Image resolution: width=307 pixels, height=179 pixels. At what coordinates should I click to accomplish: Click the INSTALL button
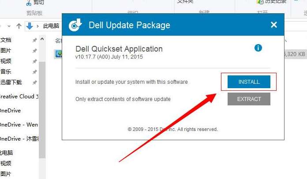coord(249,82)
